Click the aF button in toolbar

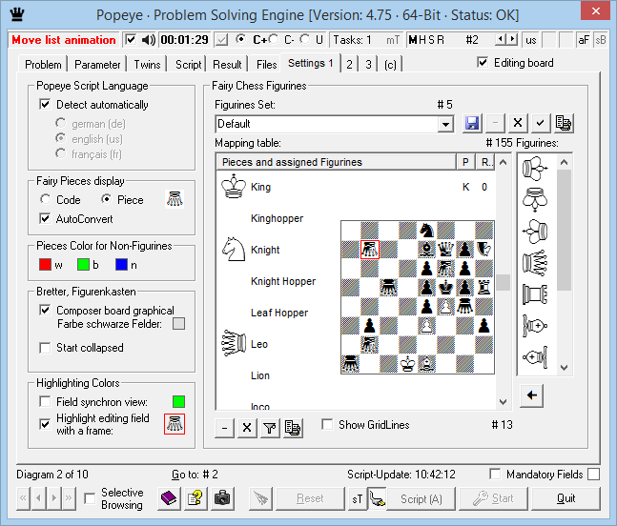pos(584,40)
